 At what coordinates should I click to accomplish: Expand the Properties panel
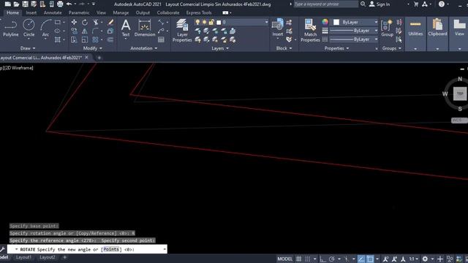coord(336,48)
